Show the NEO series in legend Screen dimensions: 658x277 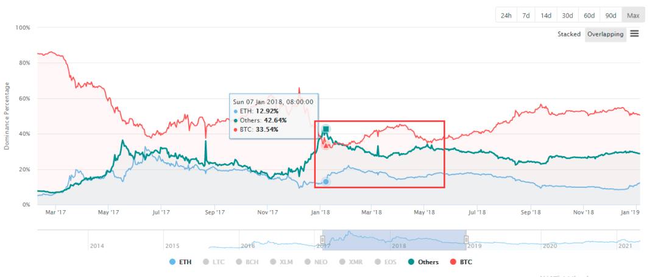[316, 262]
